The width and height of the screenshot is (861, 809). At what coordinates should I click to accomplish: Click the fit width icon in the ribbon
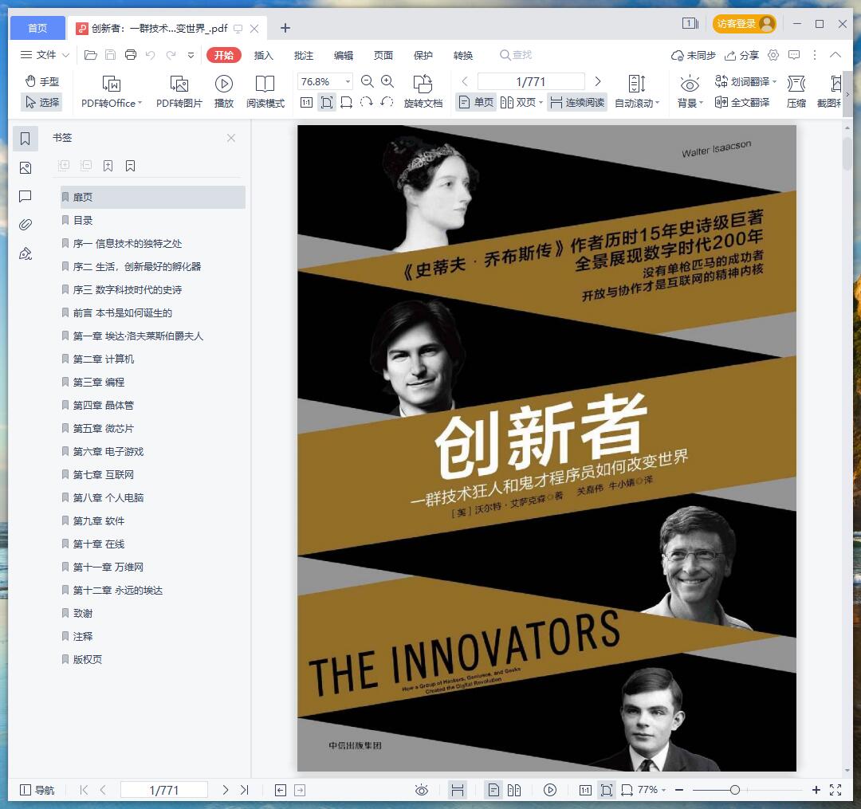coord(347,102)
